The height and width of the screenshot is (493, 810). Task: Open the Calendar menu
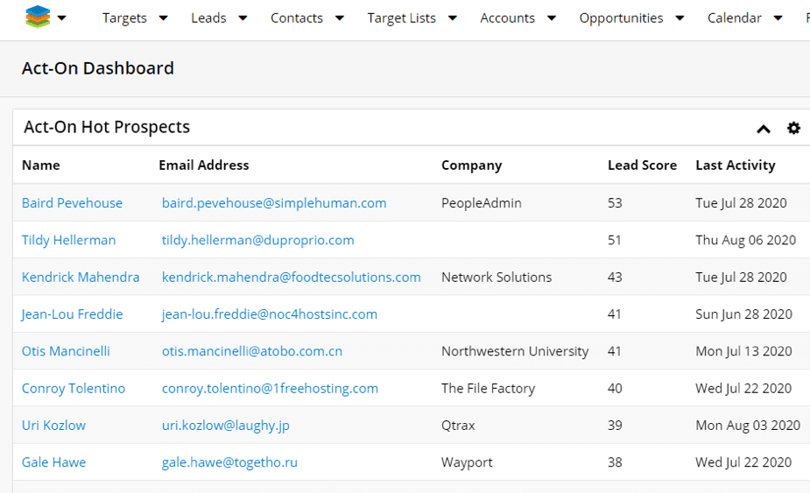pyautogui.click(x=734, y=18)
